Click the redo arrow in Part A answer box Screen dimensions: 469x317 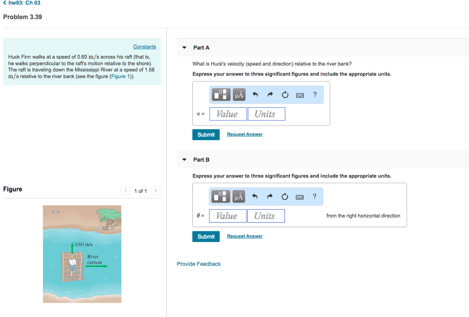[270, 94]
